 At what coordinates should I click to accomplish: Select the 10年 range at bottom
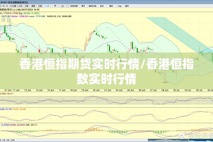(x=12, y=140)
